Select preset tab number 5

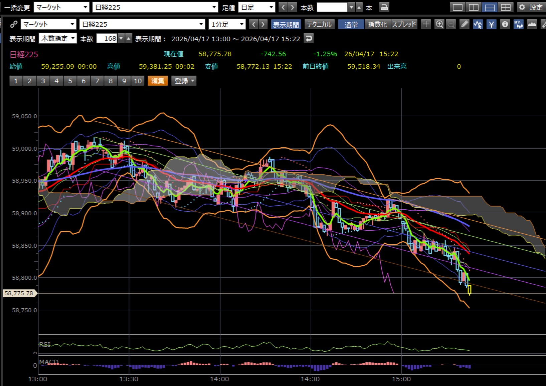[70, 81]
